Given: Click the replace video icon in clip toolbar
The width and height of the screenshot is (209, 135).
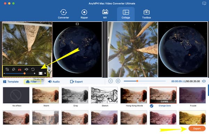Looking at the screenshot, I should coord(7,69).
